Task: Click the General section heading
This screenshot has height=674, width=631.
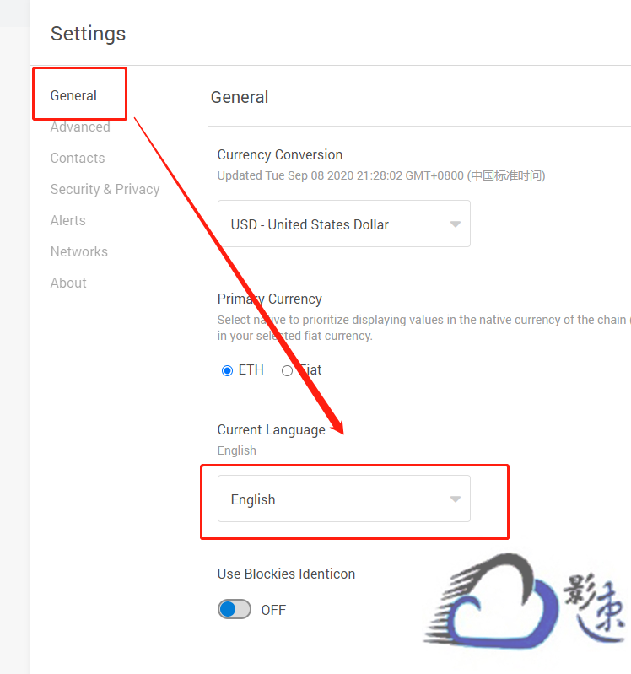Action: pos(240,97)
